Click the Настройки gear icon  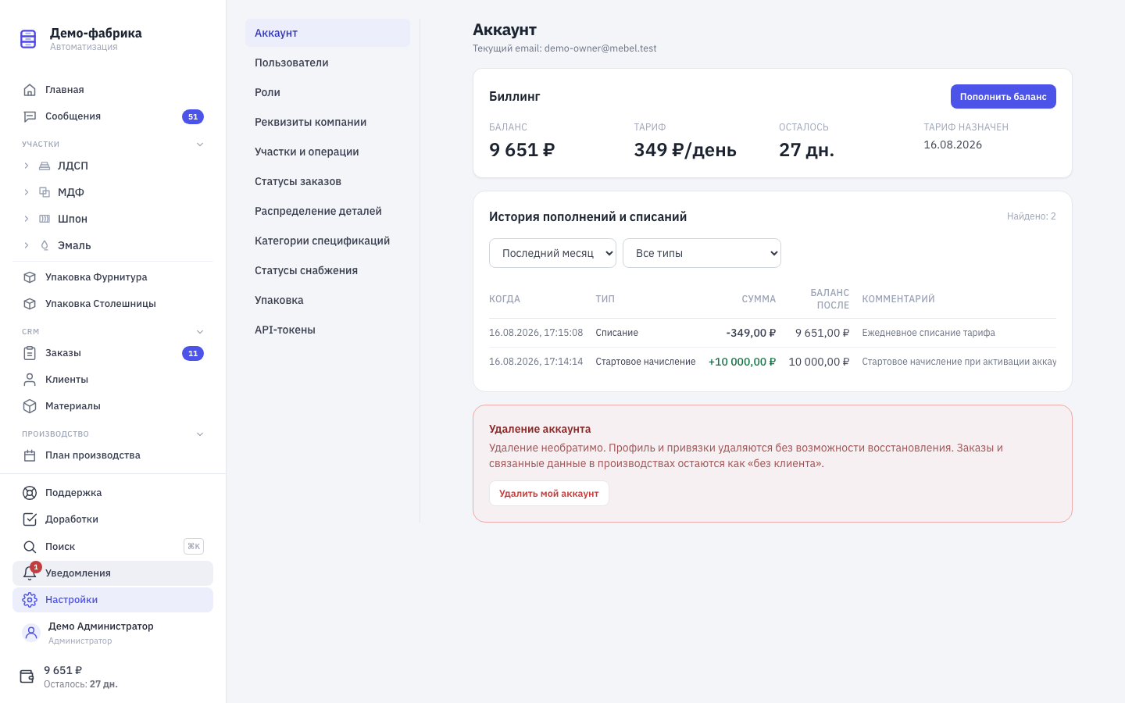[30, 600]
